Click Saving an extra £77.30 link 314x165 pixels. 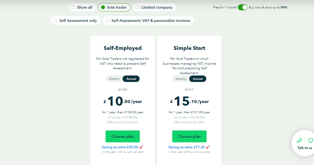click(x=186, y=147)
